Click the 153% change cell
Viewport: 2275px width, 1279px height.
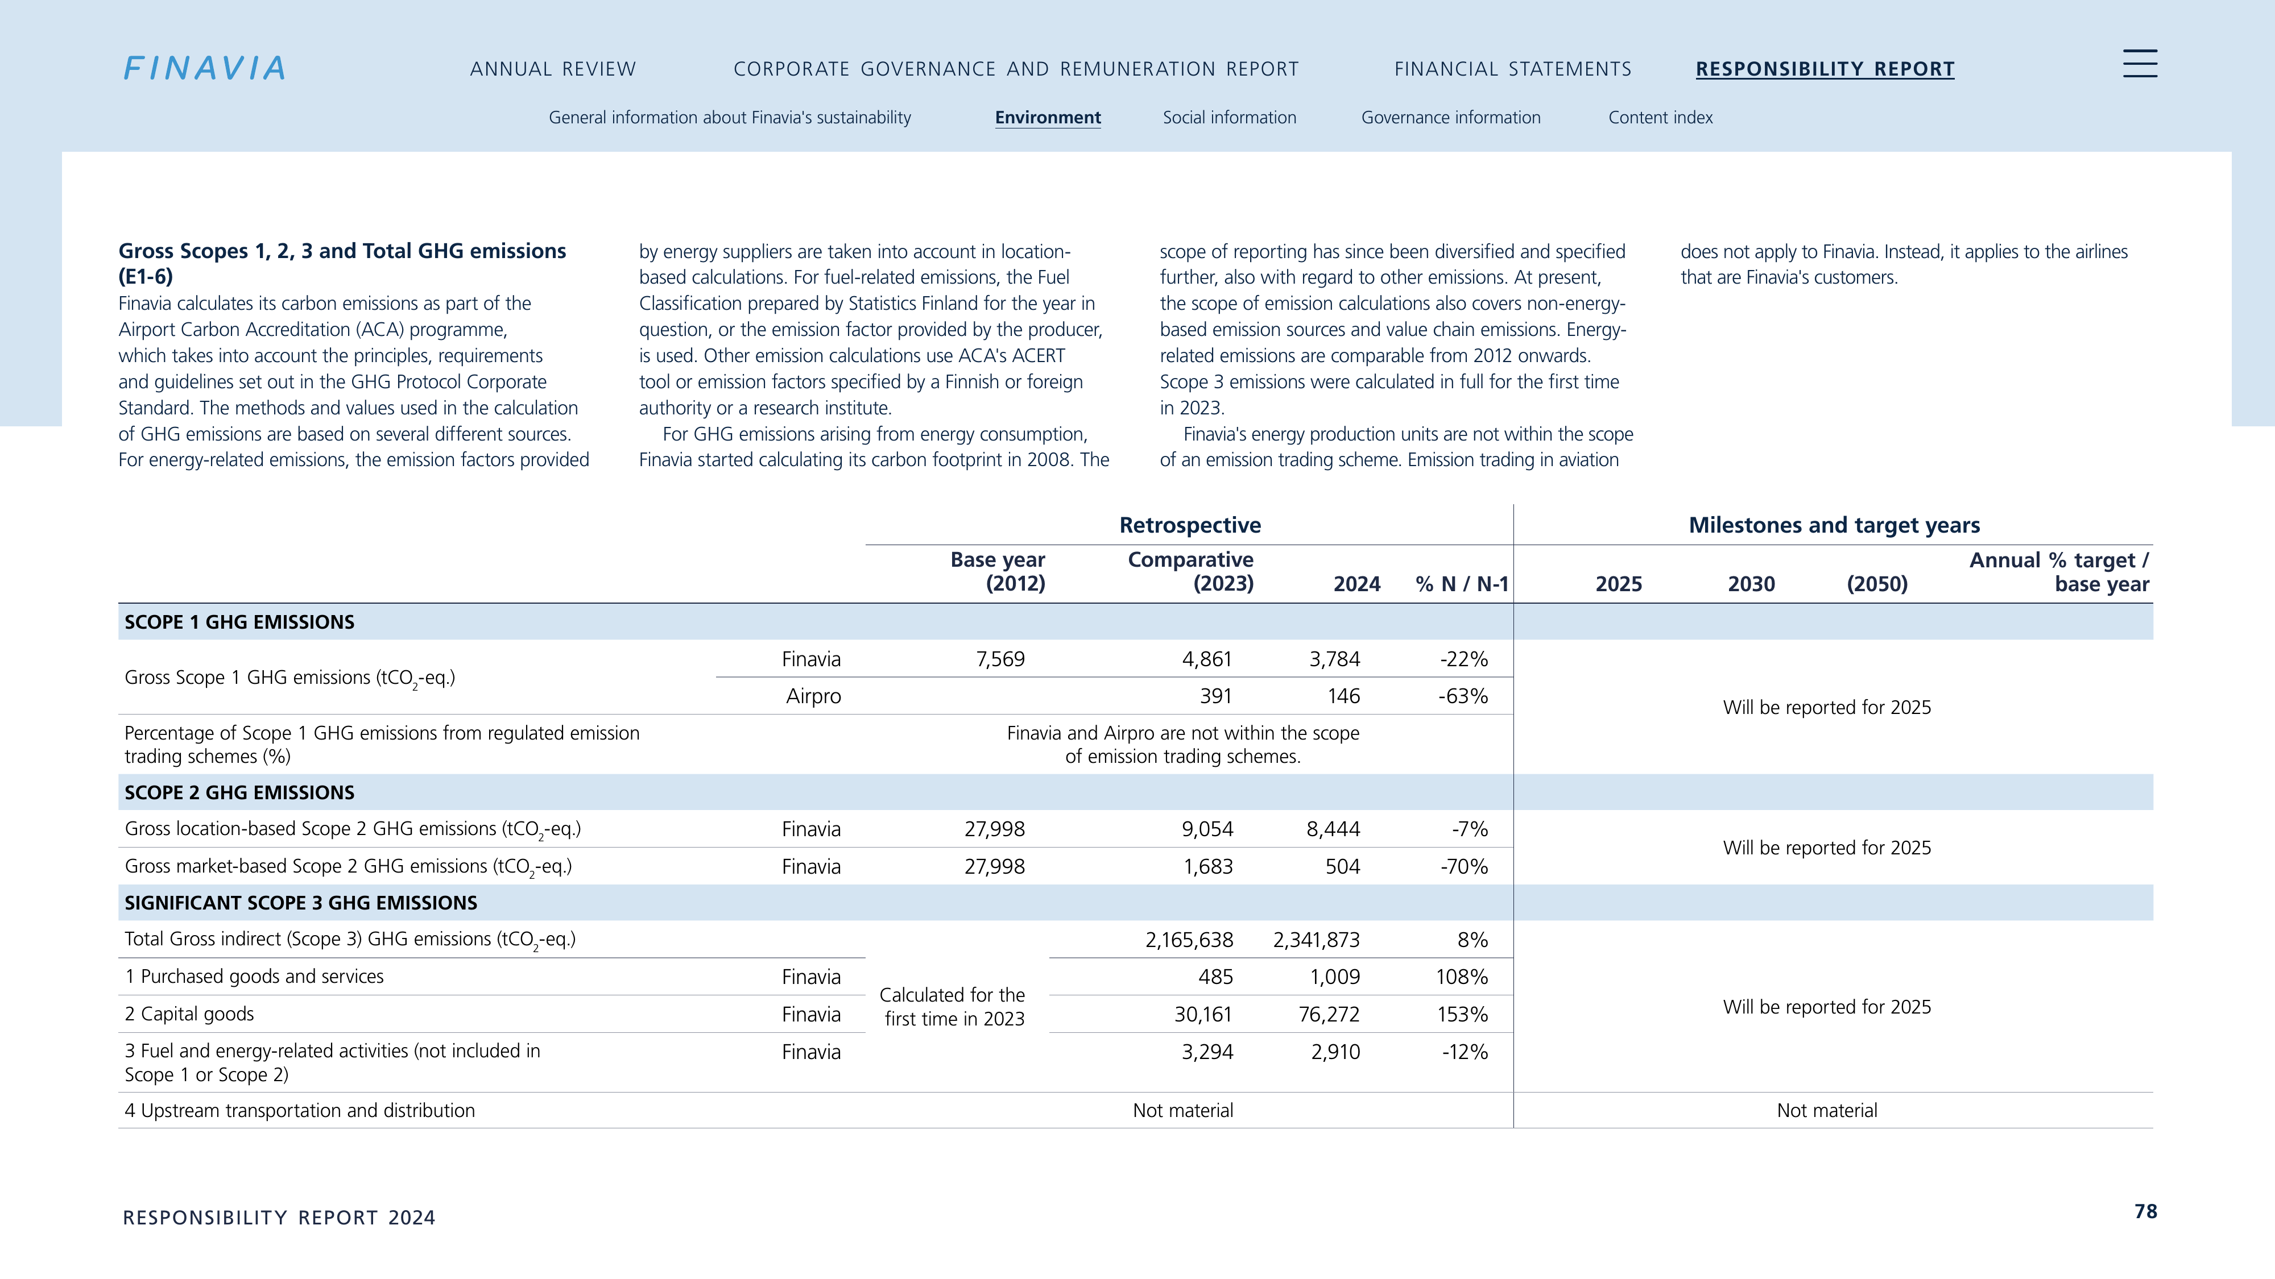point(1462,1014)
